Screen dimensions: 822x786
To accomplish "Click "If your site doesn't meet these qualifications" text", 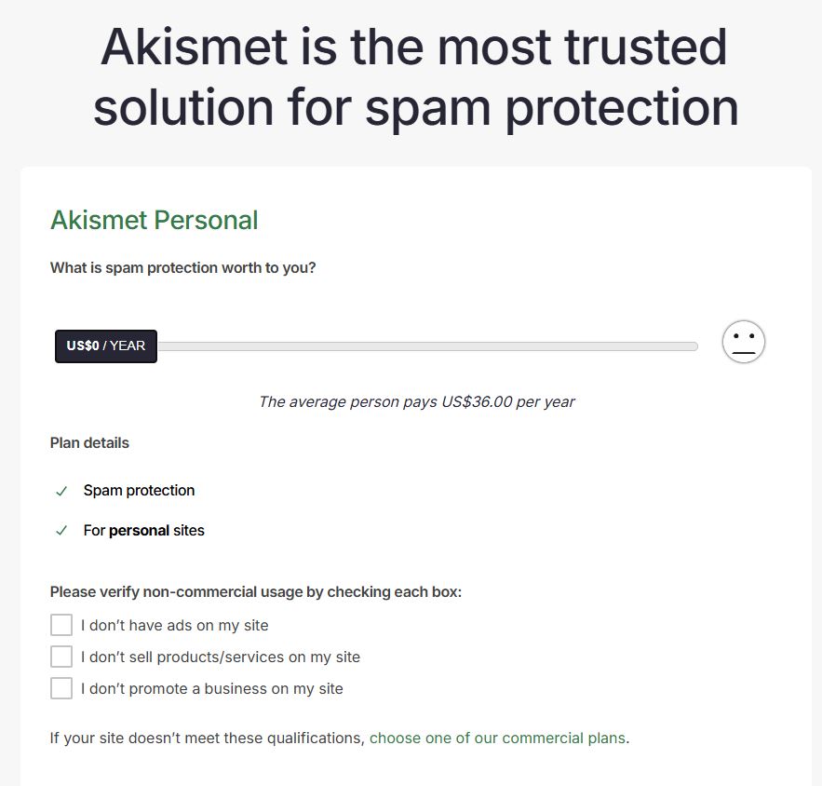I will pos(205,738).
